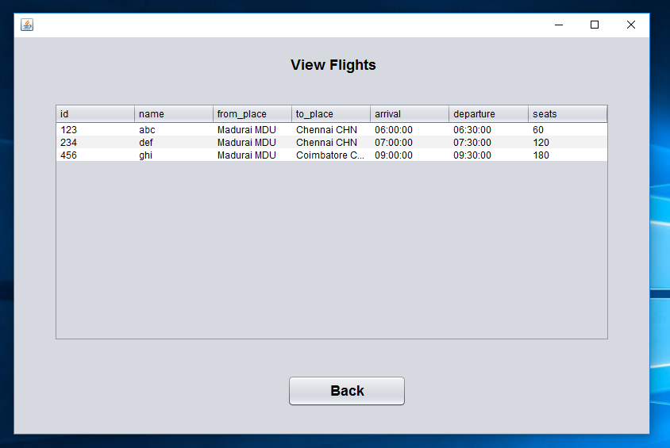Maximize the View Flights window

click(x=595, y=25)
